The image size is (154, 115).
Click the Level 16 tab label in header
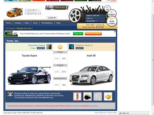point(52,18)
